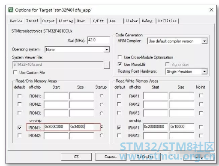The image size is (219, 166).
Task: Click the Xtal (MHz) input field
Action: tap(99, 40)
